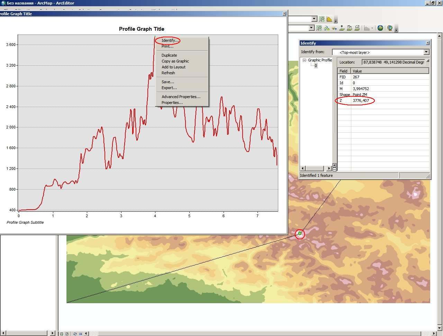The image size is (443, 336).
Task: Expand the Create Profile Graph dropdown arrow
Action: coord(372,28)
